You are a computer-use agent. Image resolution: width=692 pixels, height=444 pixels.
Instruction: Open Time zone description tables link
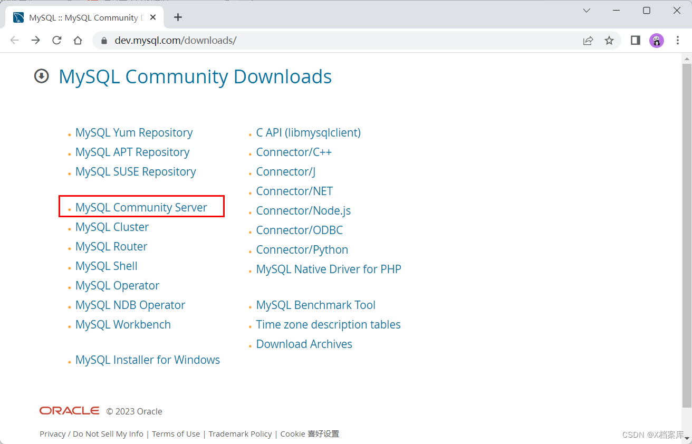click(328, 324)
